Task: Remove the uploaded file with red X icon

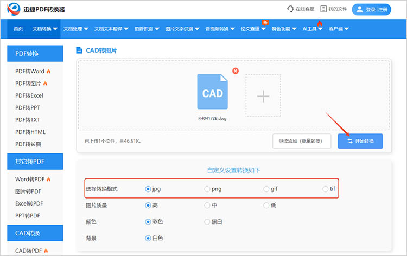Action: pyautogui.click(x=236, y=71)
